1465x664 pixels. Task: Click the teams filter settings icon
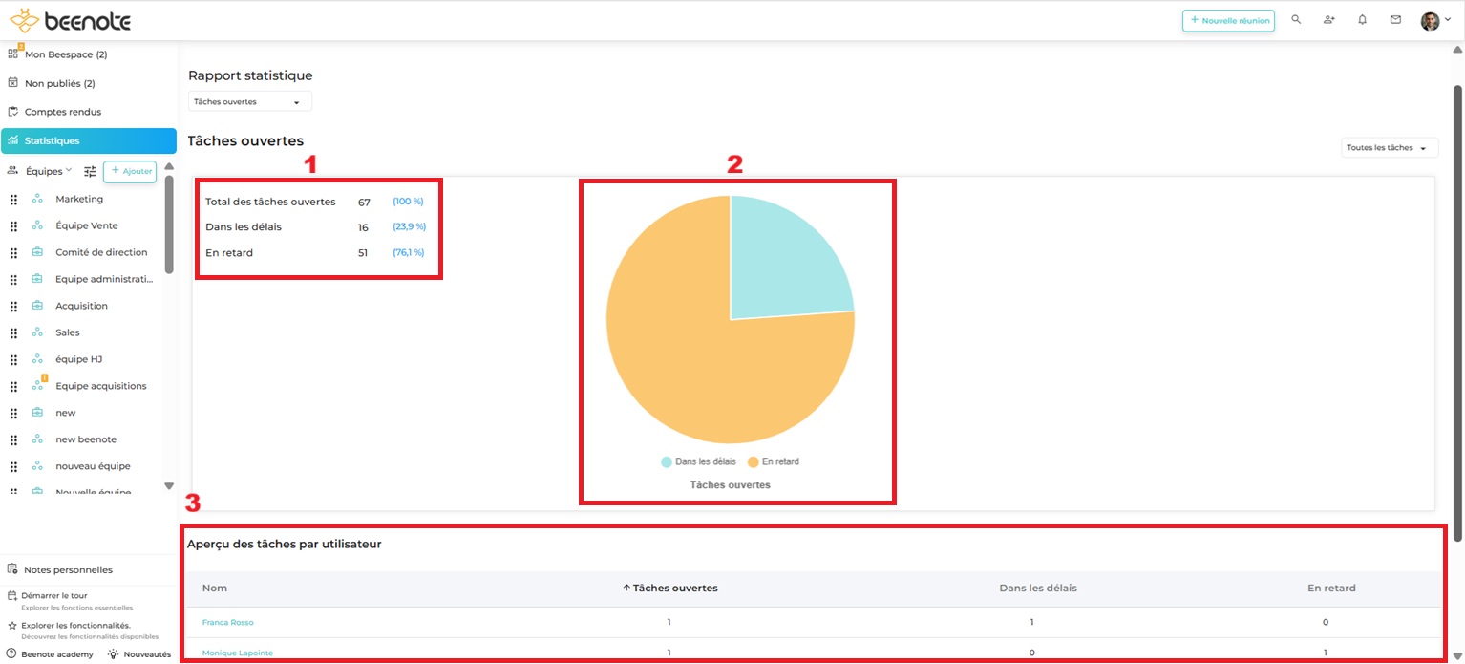[90, 172]
